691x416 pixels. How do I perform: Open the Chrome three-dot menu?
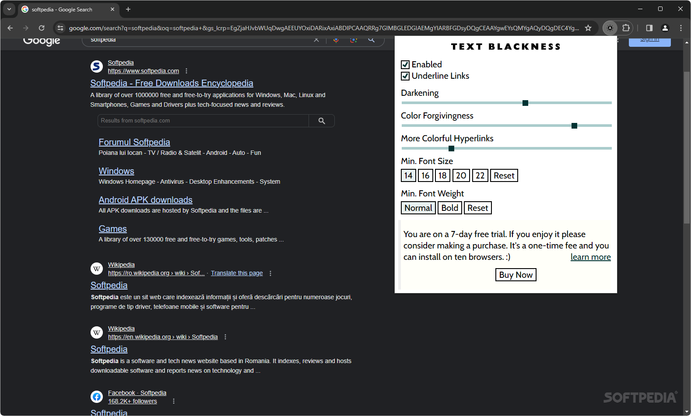681,28
